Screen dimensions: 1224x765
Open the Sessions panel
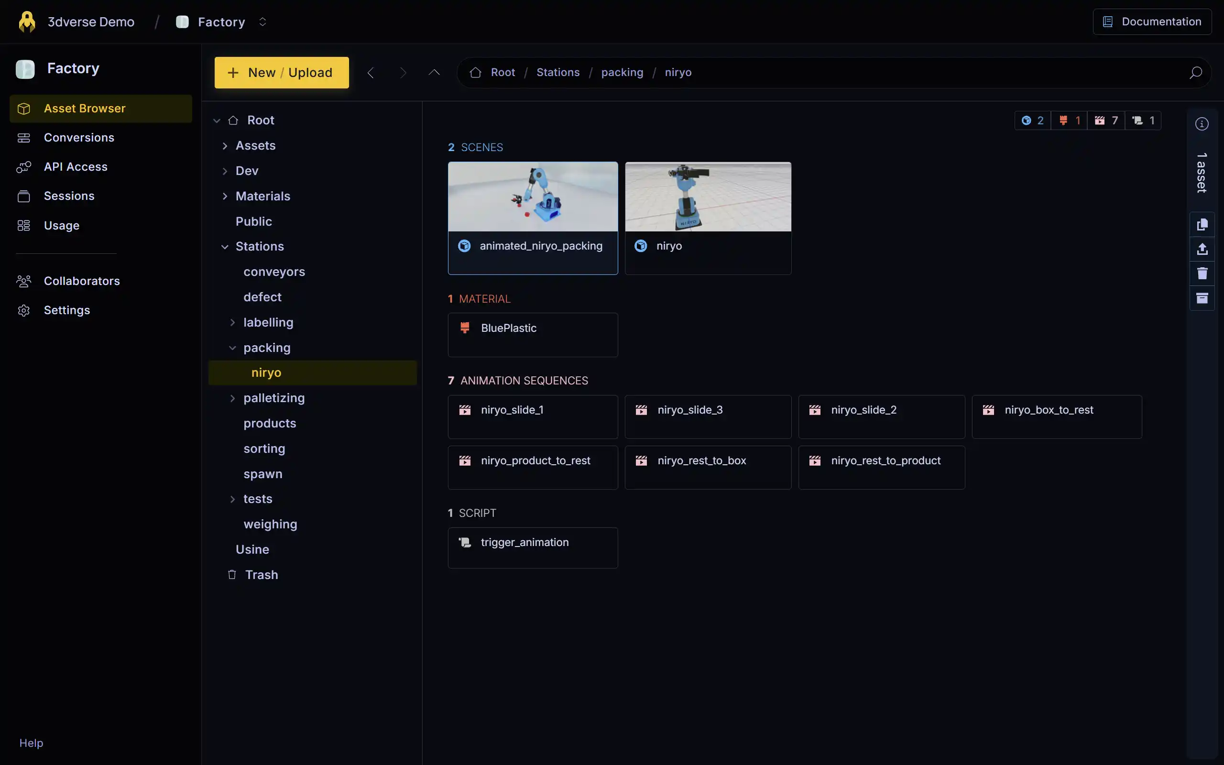[x=68, y=196]
